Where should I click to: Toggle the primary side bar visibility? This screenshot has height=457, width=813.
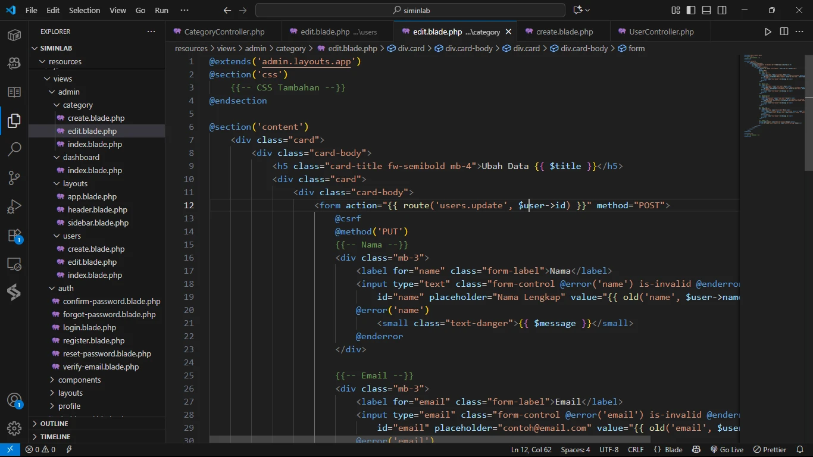[691, 10]
